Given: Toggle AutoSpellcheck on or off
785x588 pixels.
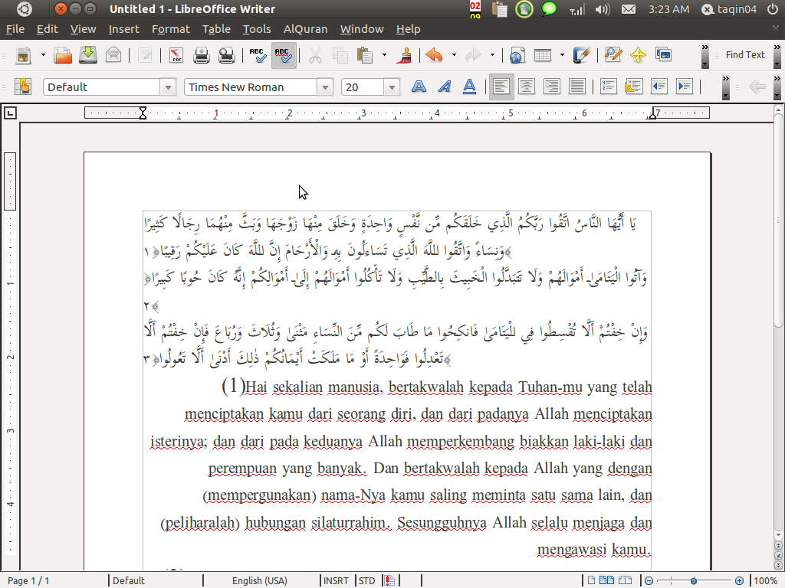Looking at the screenshot, I should coord(283,55).
